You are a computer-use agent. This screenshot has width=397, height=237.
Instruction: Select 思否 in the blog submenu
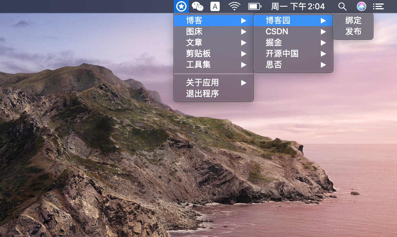(x=293, y=65)
